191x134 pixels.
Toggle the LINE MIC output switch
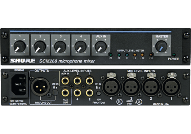point(55,92)
